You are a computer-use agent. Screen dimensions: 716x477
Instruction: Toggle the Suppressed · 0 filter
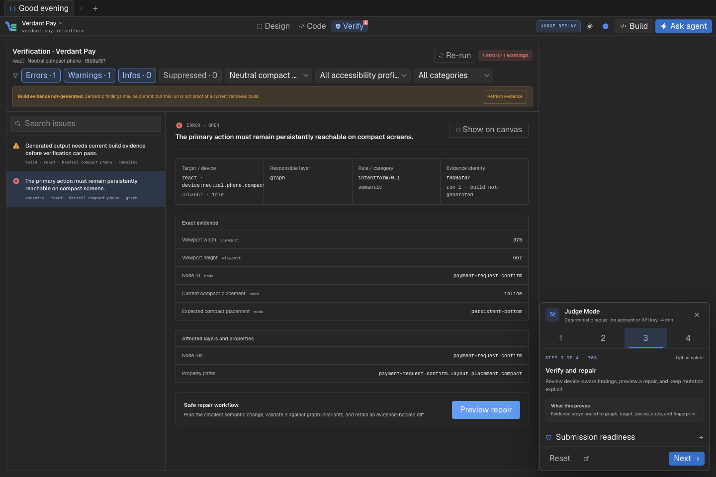[x=190, y=76]
